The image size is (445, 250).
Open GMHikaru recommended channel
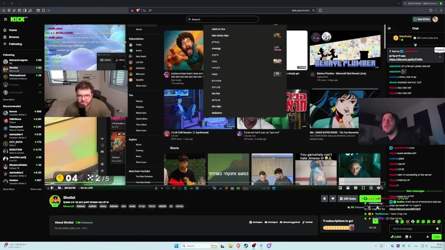(x=22, y=120)
